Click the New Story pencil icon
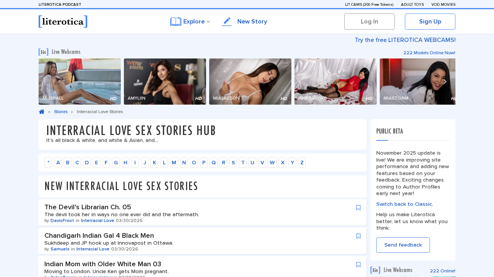The width and height of the screenshot is (494, 277). [227, 22]
